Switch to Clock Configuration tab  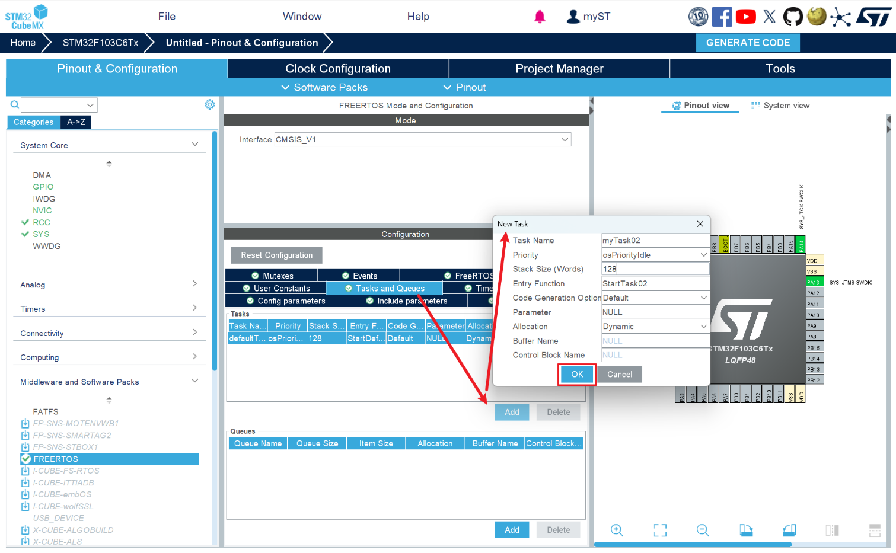click(x=338, y=68)
